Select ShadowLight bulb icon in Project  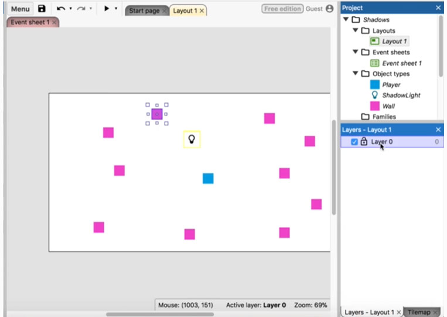(x=374, y=95)
